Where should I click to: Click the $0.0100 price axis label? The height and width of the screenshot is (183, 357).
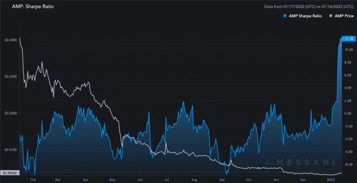tap(10, 150)
